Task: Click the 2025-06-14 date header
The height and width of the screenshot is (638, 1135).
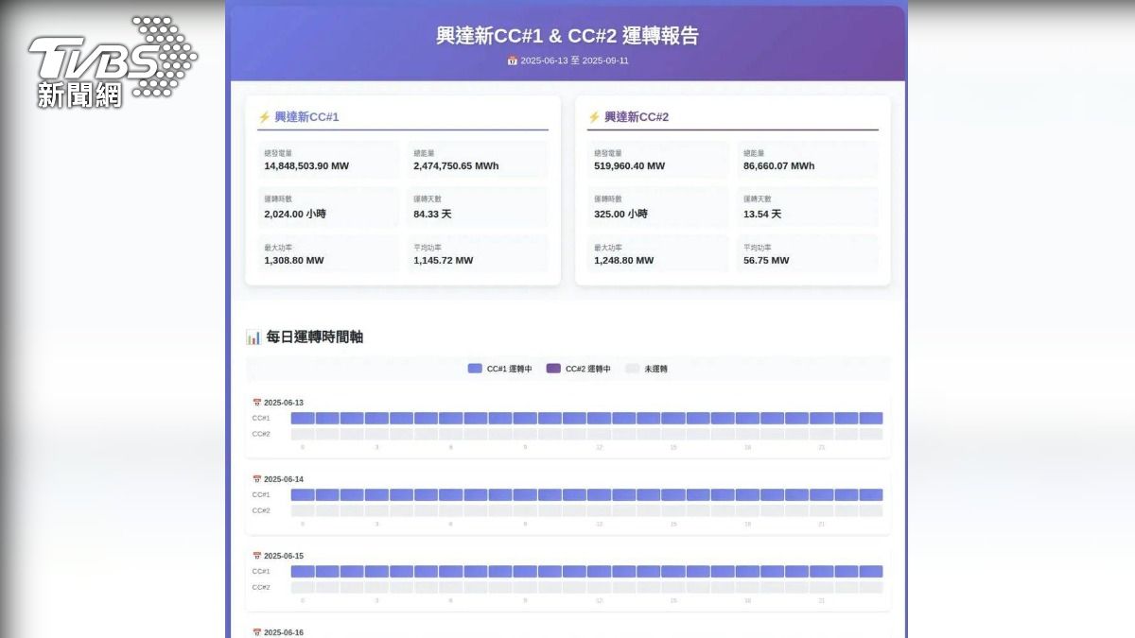Action: click(x=284, y=479)
